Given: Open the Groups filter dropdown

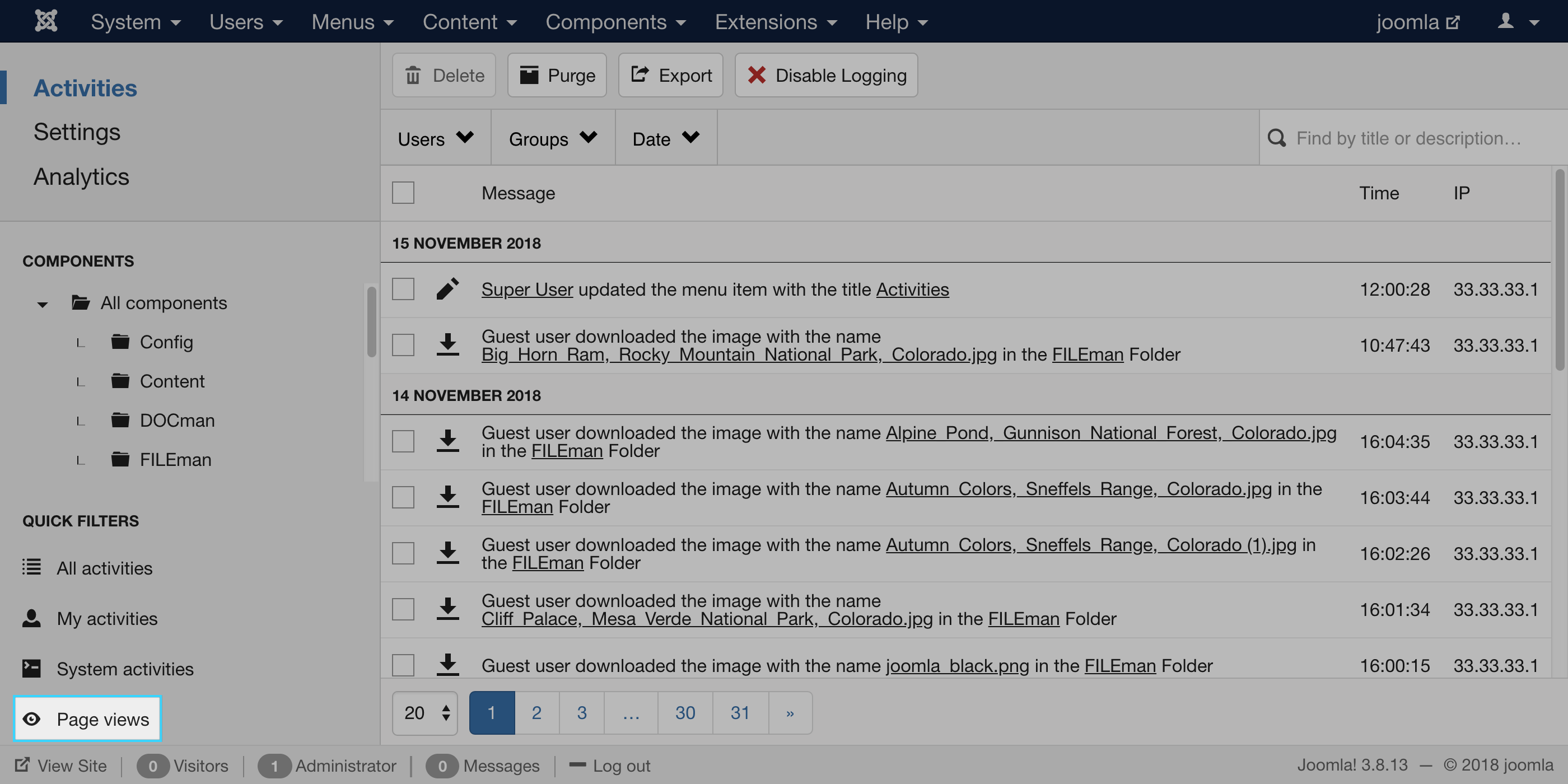Looking at the screenshot, I should coord(553,138).
